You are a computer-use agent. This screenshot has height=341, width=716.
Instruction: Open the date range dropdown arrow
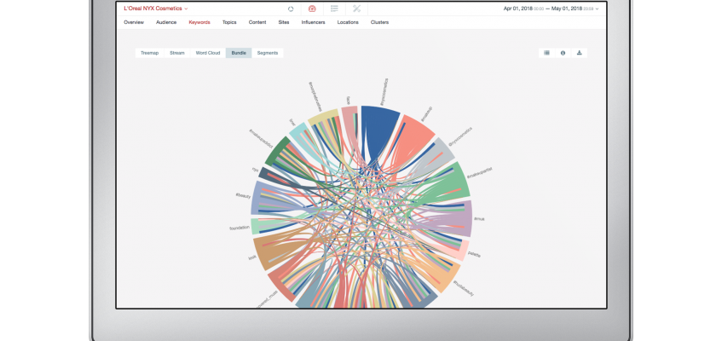click(x=597, y=9)
